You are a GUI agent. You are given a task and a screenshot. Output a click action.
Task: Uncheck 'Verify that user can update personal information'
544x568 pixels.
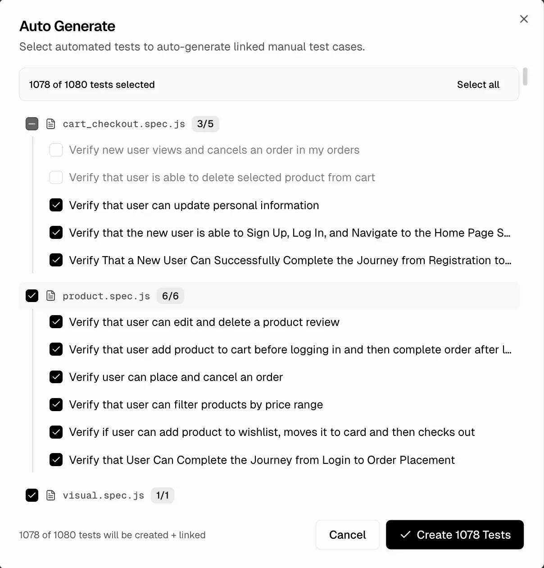coord(56,205)
